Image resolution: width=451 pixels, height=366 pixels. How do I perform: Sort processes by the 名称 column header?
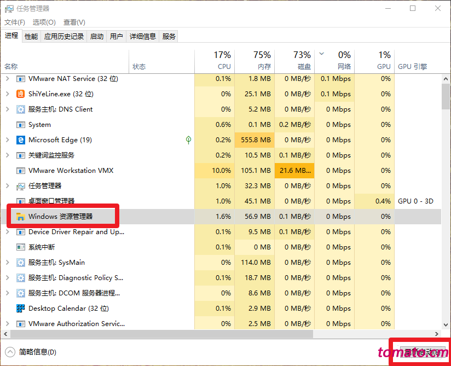click(x=65, y=61)
